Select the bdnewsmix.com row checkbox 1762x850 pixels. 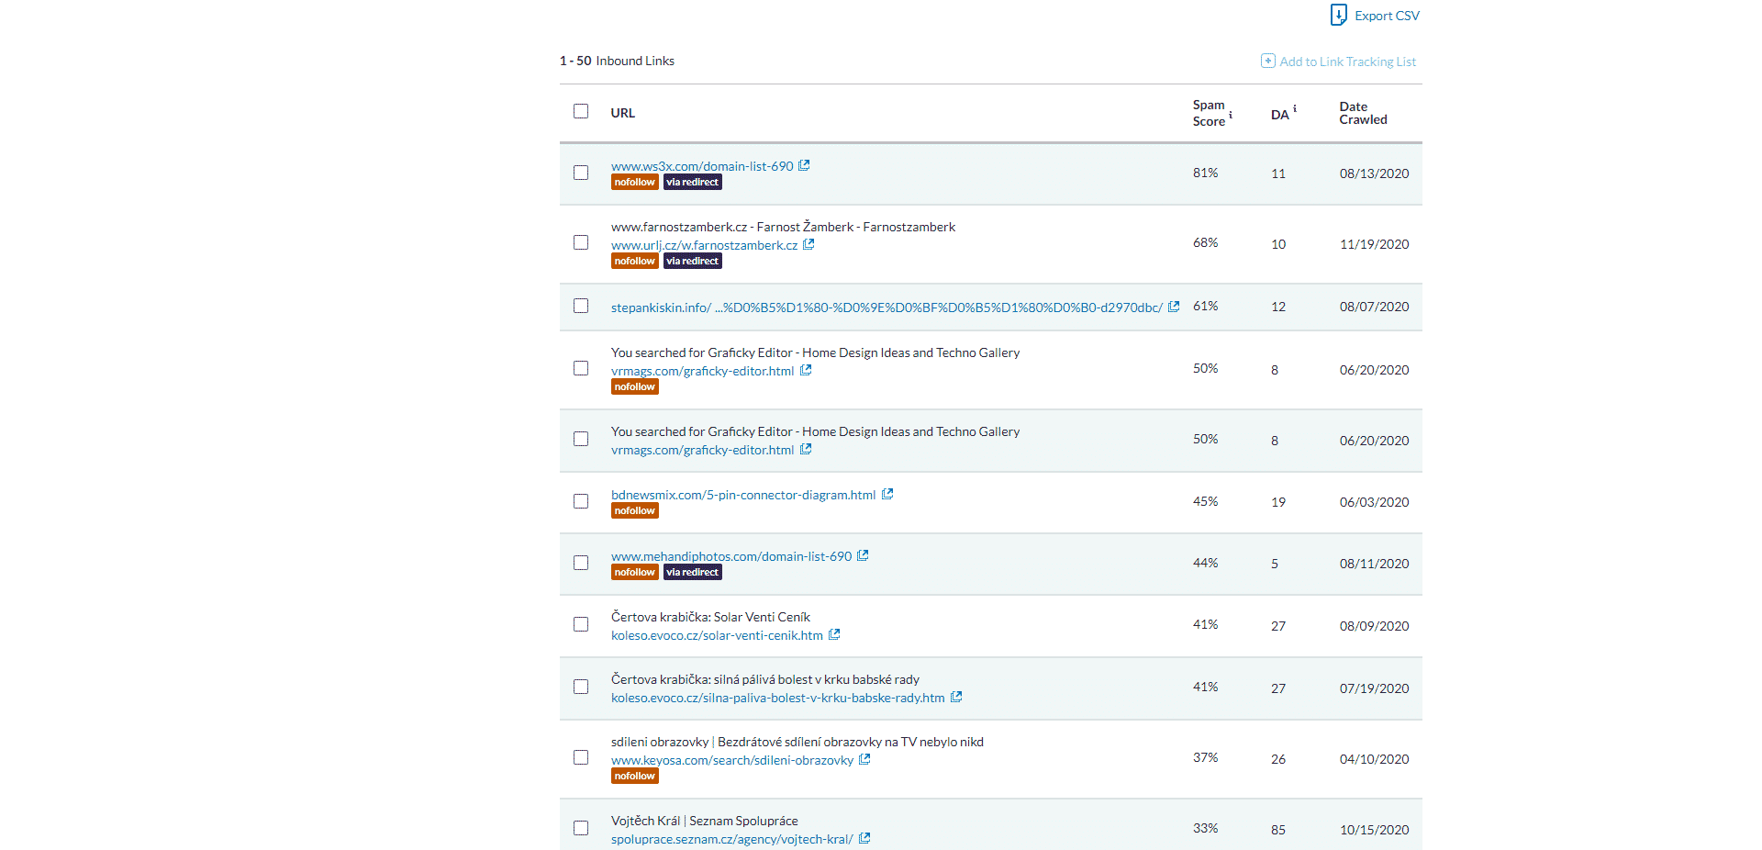[581, 501]
